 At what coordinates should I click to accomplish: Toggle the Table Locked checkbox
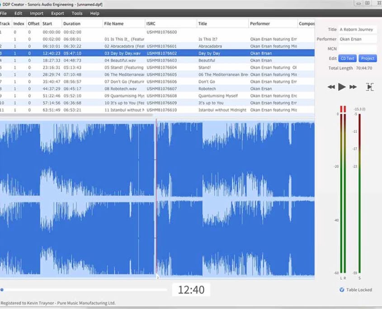pyautogui.click(x=342, y=290)
